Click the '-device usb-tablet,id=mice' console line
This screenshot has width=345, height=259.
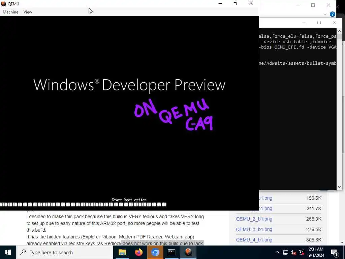pos(296,42)
